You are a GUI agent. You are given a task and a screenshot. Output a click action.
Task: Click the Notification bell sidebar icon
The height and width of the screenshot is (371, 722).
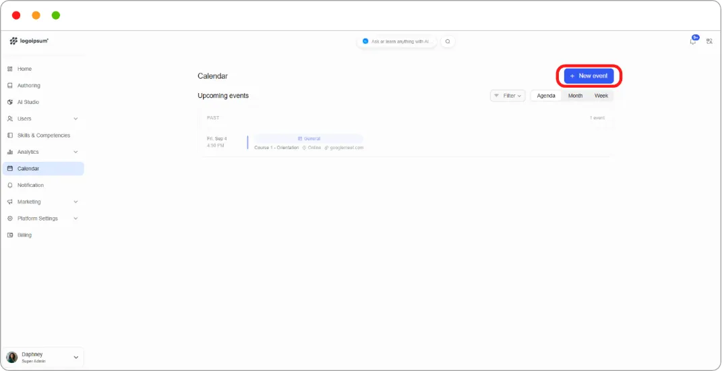coord(10,185)
